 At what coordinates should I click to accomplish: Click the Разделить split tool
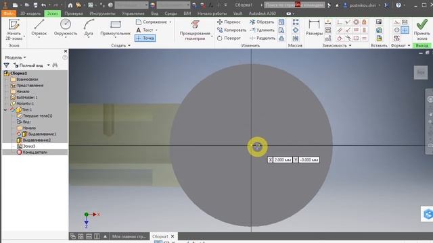coord(263,38)
